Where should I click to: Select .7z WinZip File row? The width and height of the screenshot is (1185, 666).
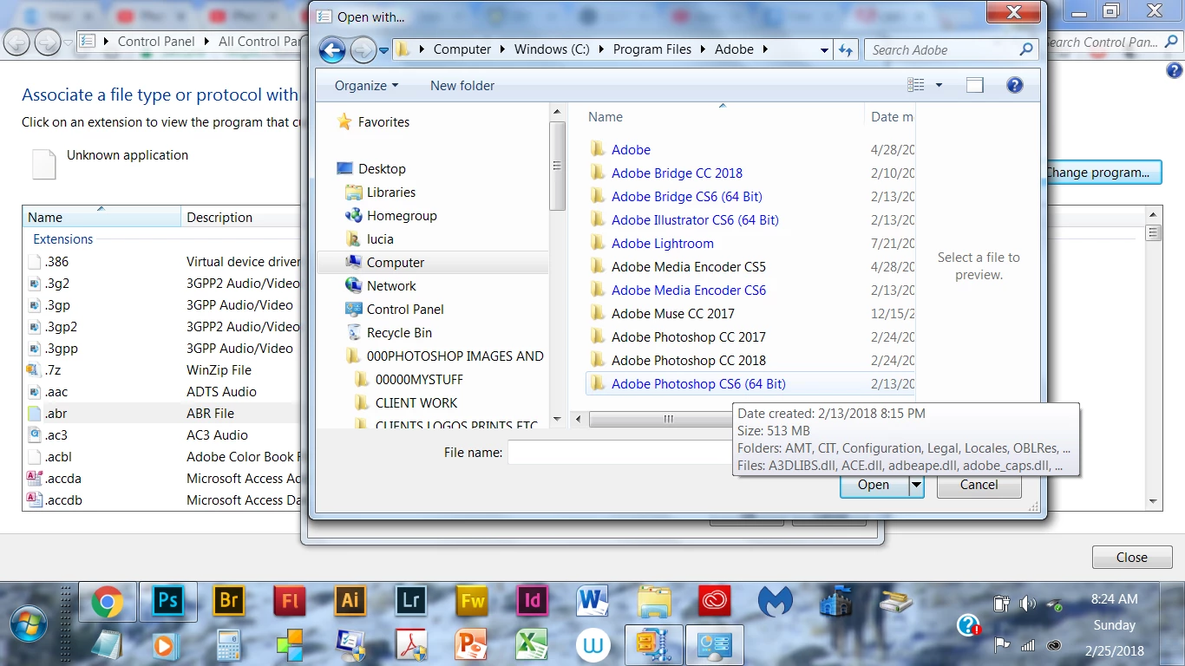[161, 370]
